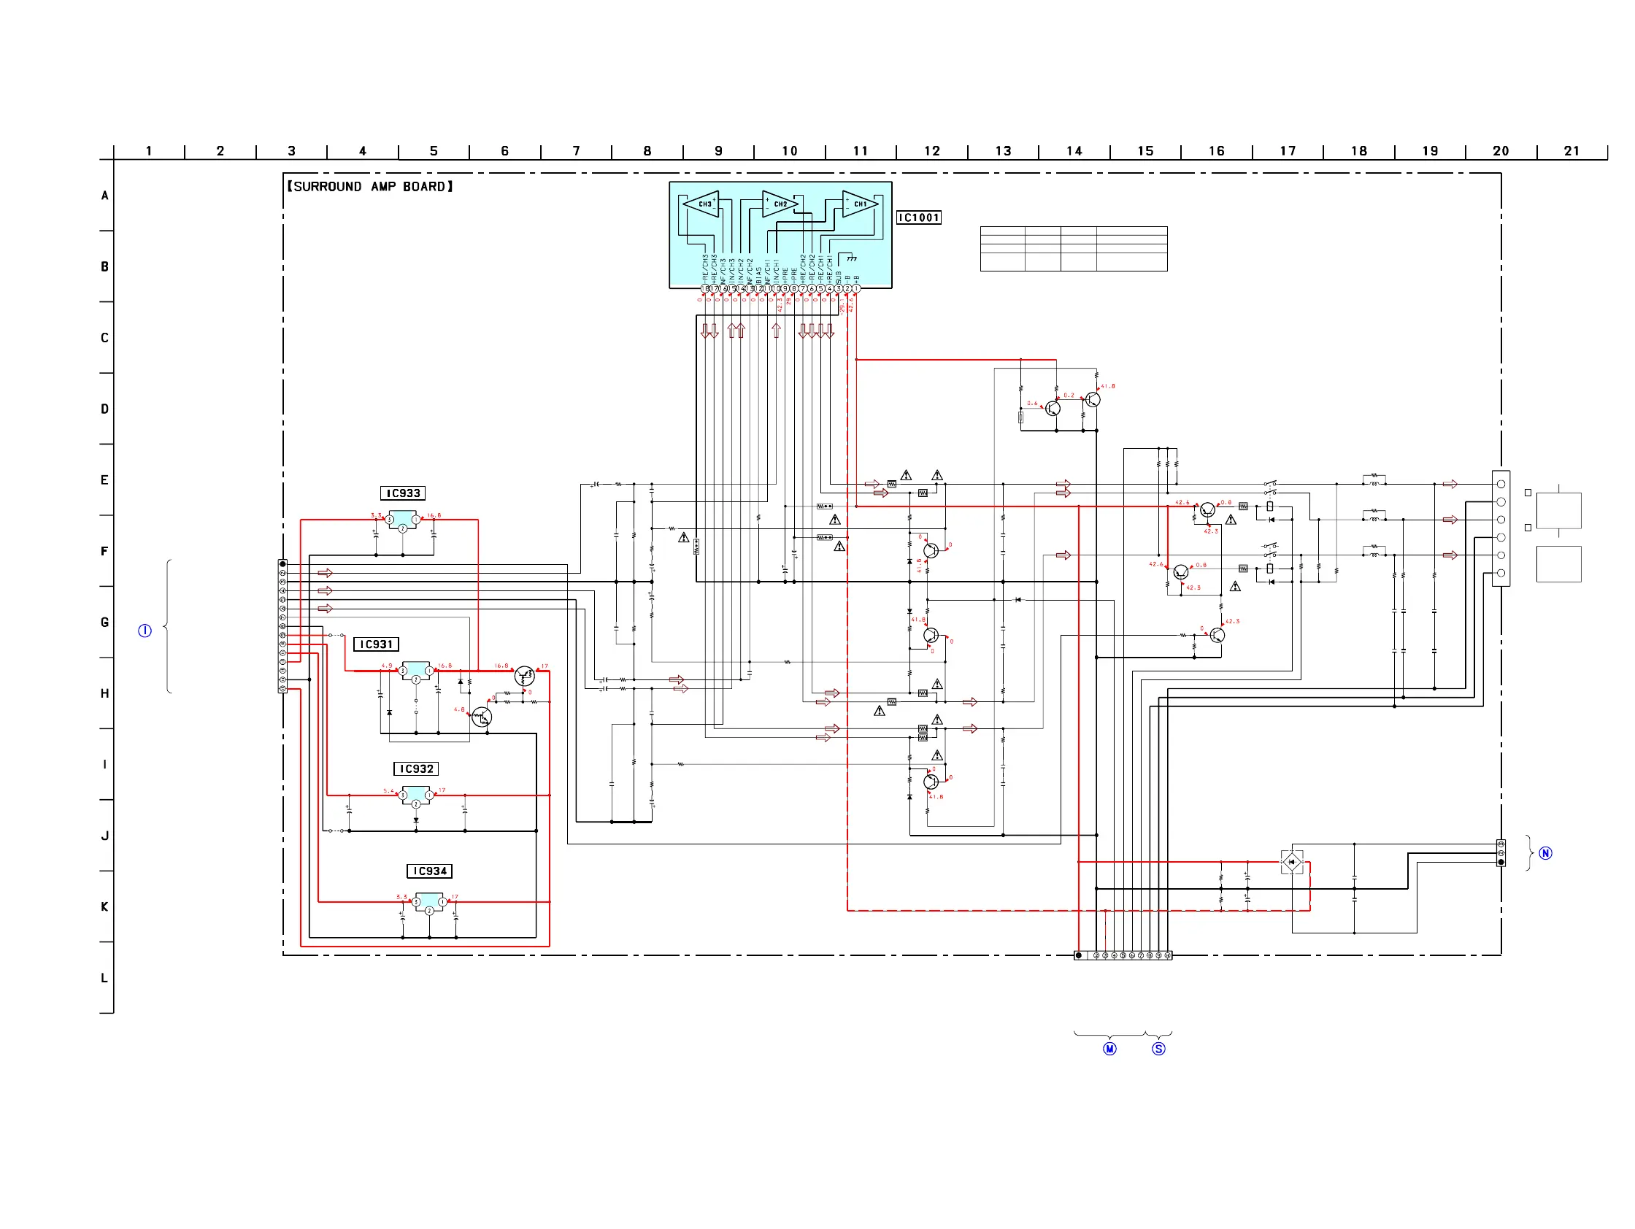This screenshot has width=1635, height=1229.
Task: Click the IC931 label box
Action: (x=376, y=644)
